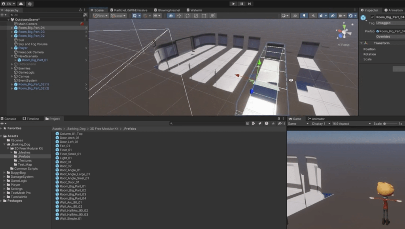The image size is (405, 229).
Task: Click the Play button in top toolbar
Action: 233,4
